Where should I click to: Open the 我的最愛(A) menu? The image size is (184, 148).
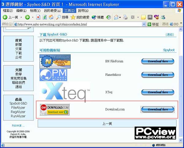click(x=52, y=11)
